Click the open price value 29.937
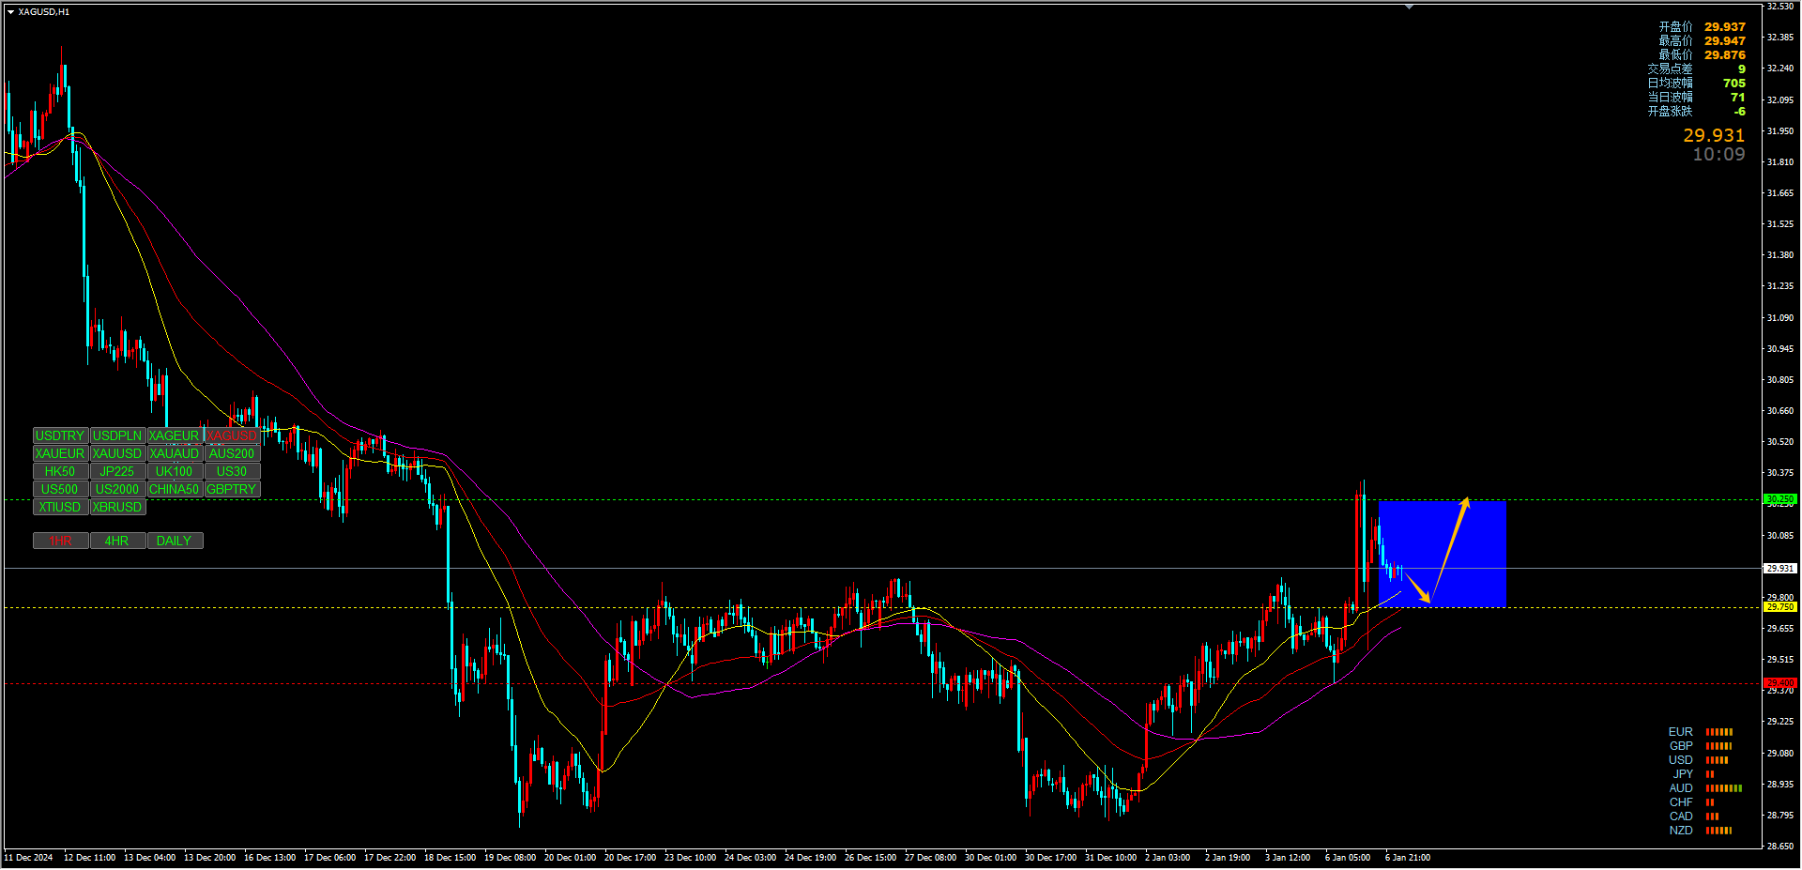This screenshot has height=870, width=1802. tap(1725, 27)
